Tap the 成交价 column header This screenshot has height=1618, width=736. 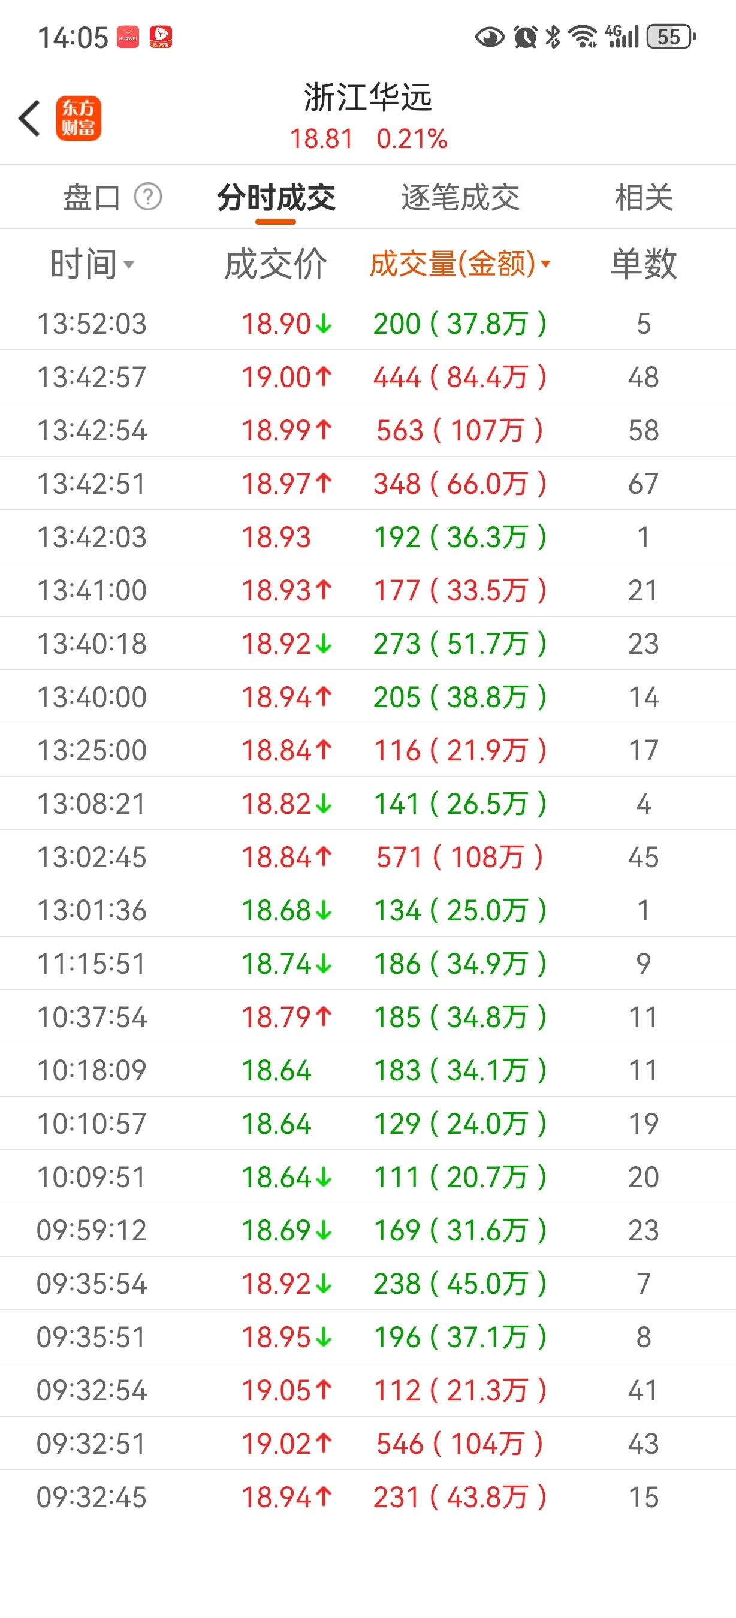coord(276,264)
